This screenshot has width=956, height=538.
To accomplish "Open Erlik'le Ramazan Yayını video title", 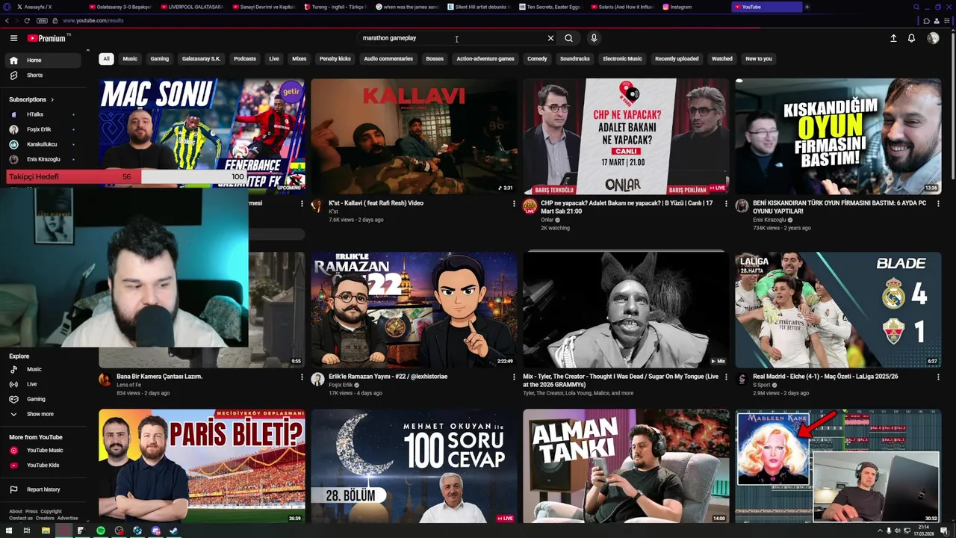I will [388, 377].
